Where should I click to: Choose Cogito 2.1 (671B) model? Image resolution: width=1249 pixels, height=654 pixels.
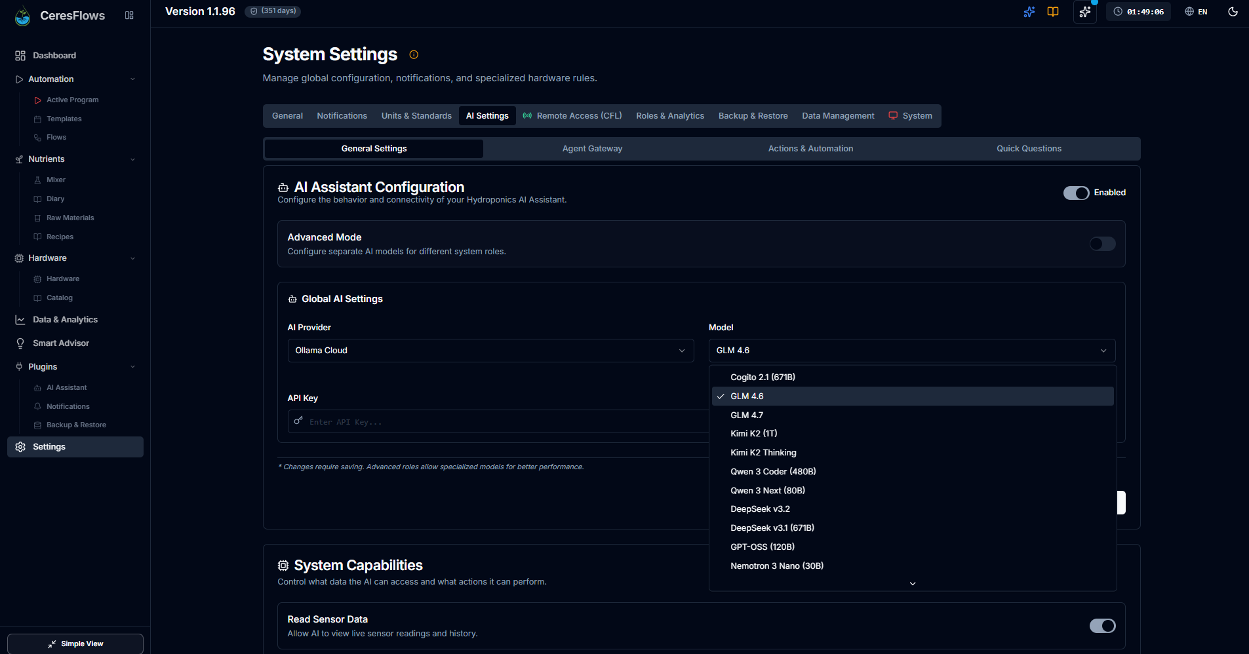[x=913, y=377]
